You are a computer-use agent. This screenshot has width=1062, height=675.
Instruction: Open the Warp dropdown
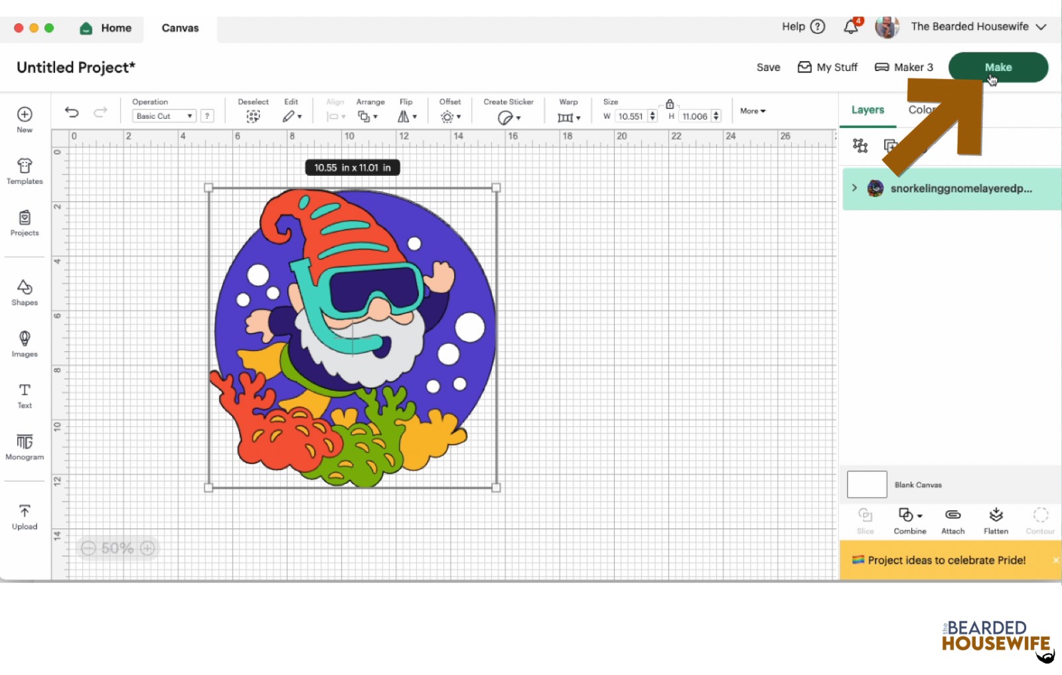569,117
